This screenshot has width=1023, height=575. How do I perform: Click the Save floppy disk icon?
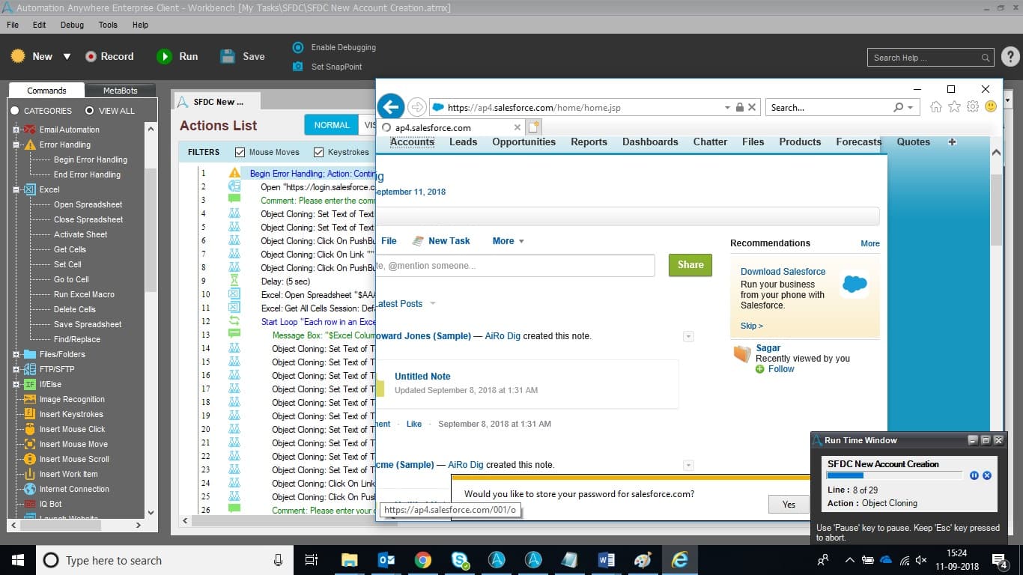[x=228, y=56]
